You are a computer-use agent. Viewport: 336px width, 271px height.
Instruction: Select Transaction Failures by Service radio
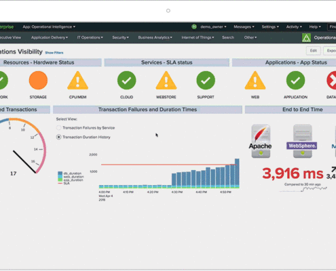58,128
